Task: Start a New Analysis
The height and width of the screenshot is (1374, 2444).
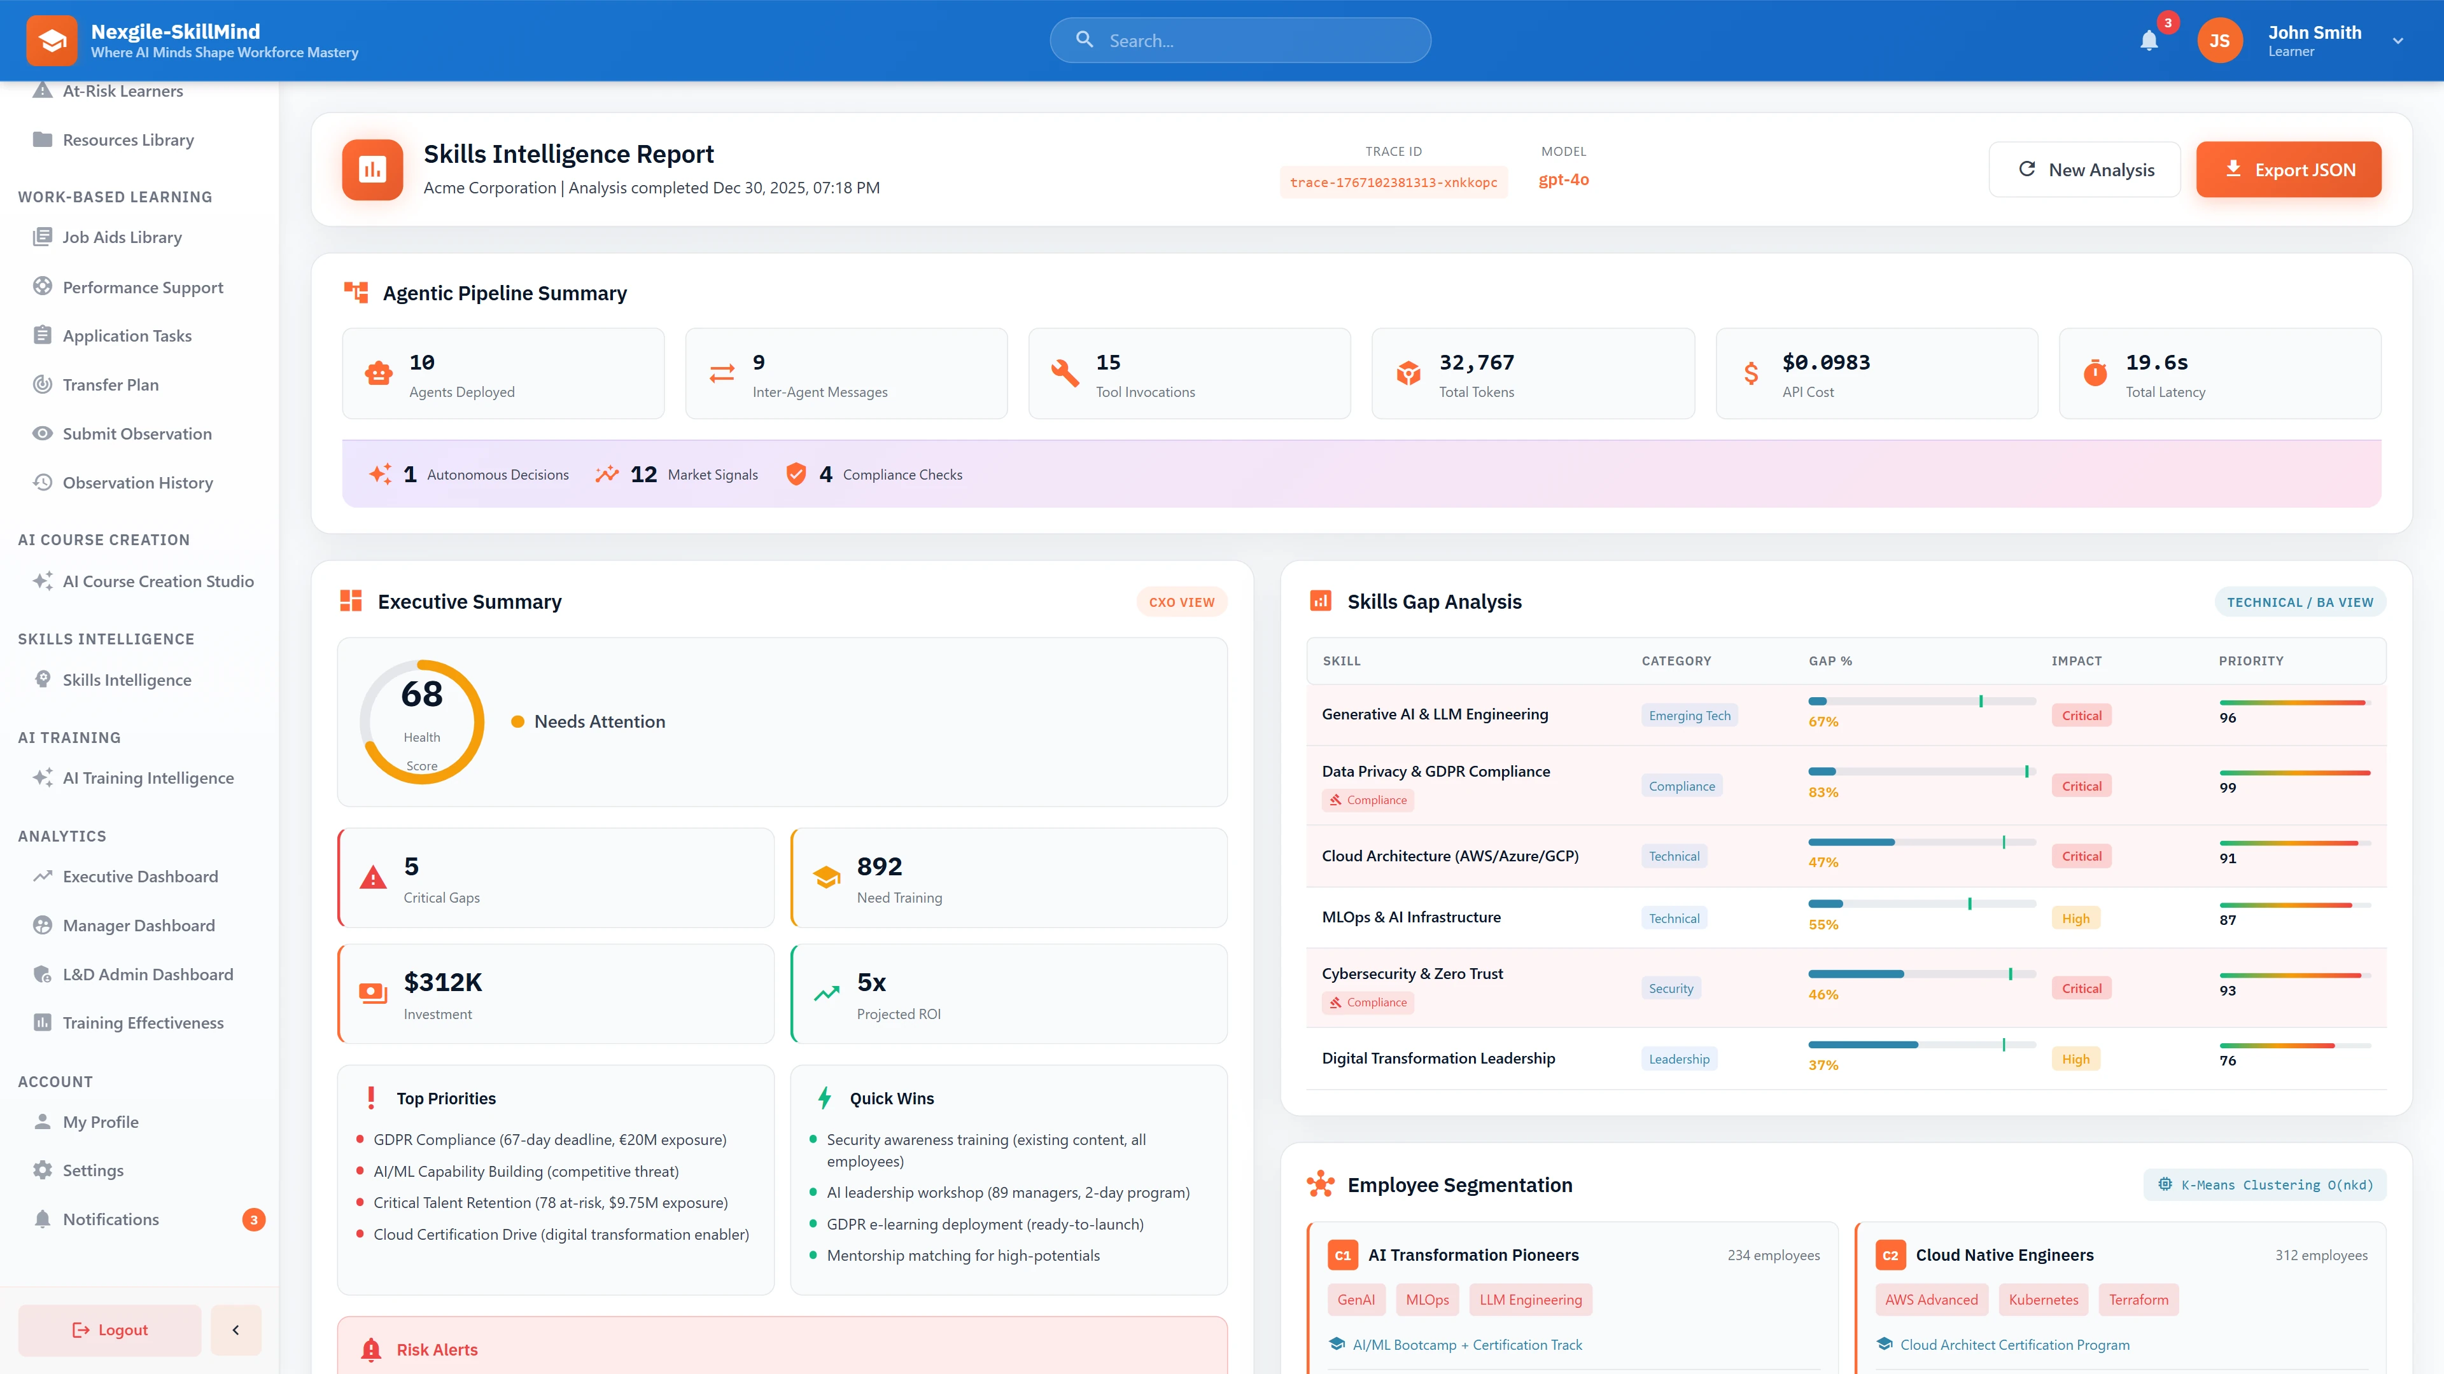Action: point(2086,169)
